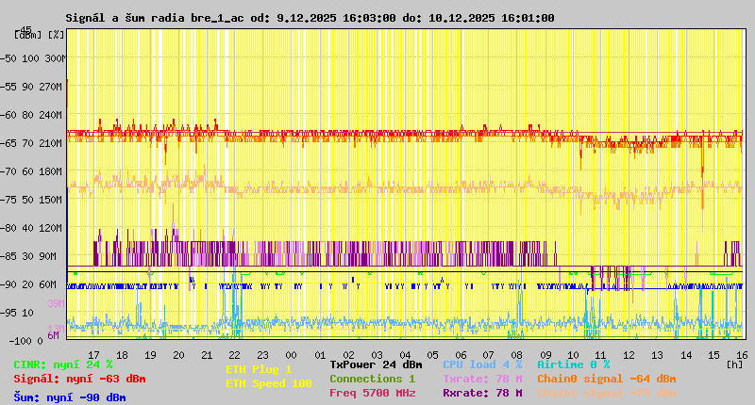The height and width of the screenshot is (405, 755).
Task: Select the Airtime 0 % legend label
Action: tap(573, 364)
